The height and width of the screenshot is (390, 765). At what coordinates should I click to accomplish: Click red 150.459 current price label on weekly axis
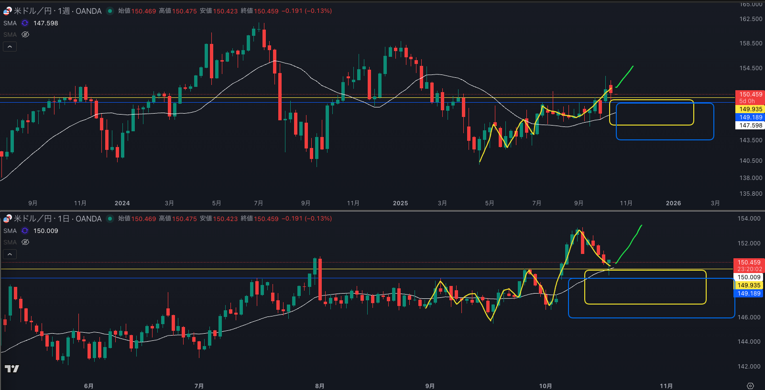click(x=750, y=95)
